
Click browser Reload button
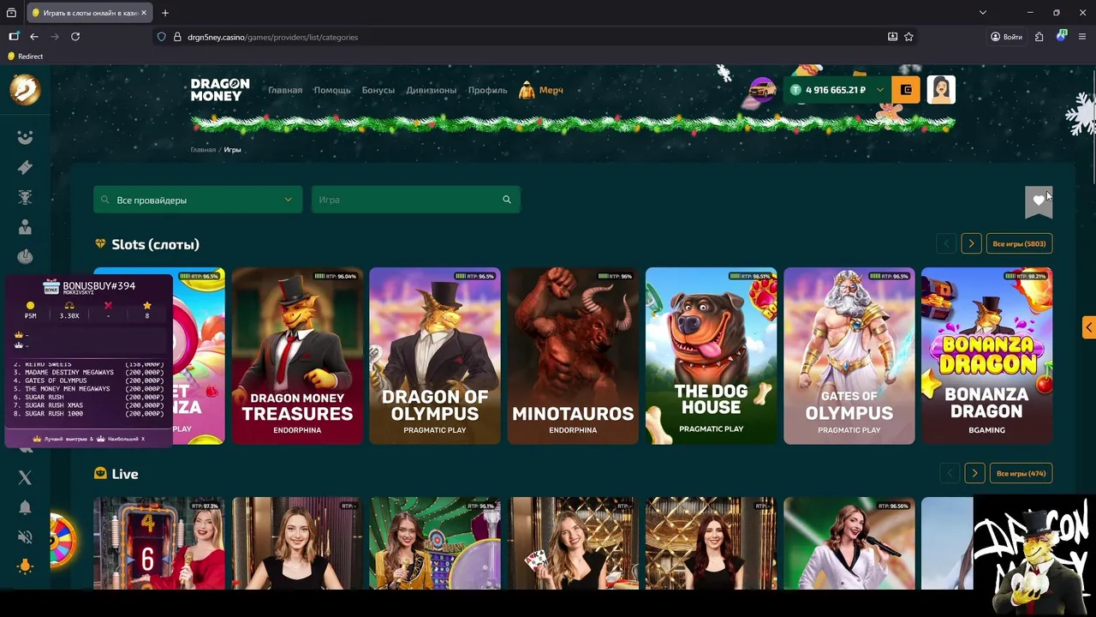75,37
